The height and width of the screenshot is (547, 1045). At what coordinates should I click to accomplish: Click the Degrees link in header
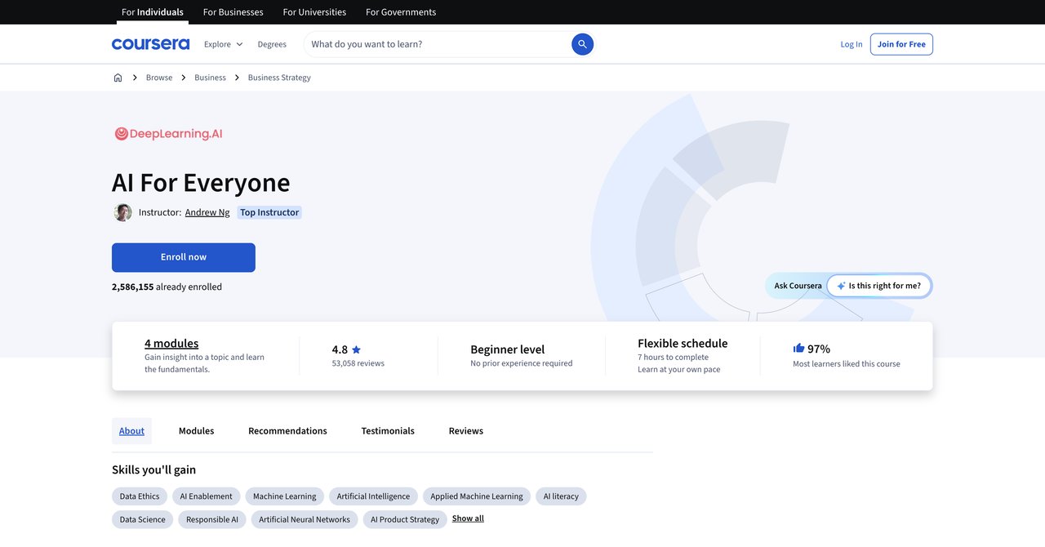tap(272, 44)
